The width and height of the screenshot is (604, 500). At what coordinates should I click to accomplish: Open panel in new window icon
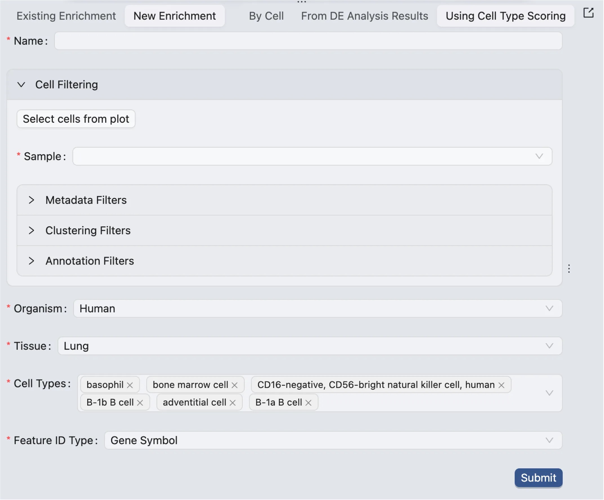(588, 13)
